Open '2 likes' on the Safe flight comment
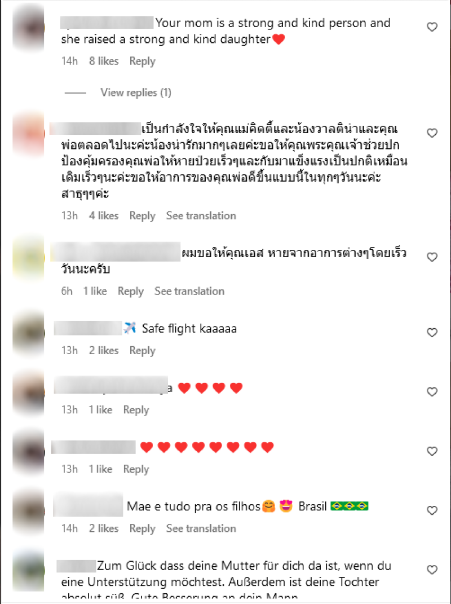Screen dimensions: 451x604 pos(104,351)
